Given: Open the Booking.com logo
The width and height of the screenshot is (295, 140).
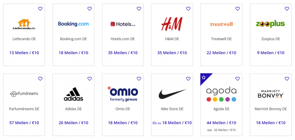Looking at the screenshot, I should (x=73, y=24).
